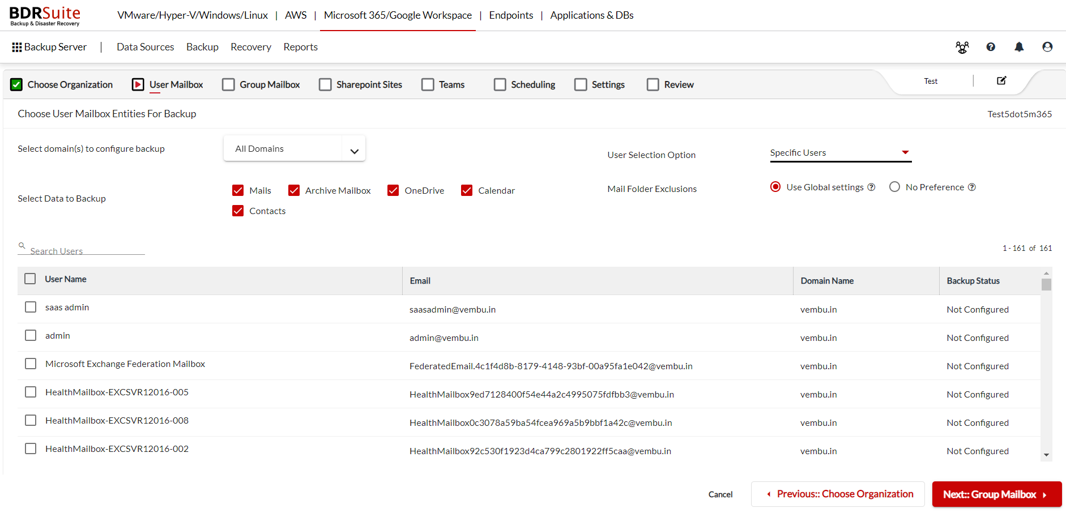This screenshot has width=1066, height=521.
Task: Switch to VMware/Hyper-V/Windows/Linux tab
Action: 193,15
